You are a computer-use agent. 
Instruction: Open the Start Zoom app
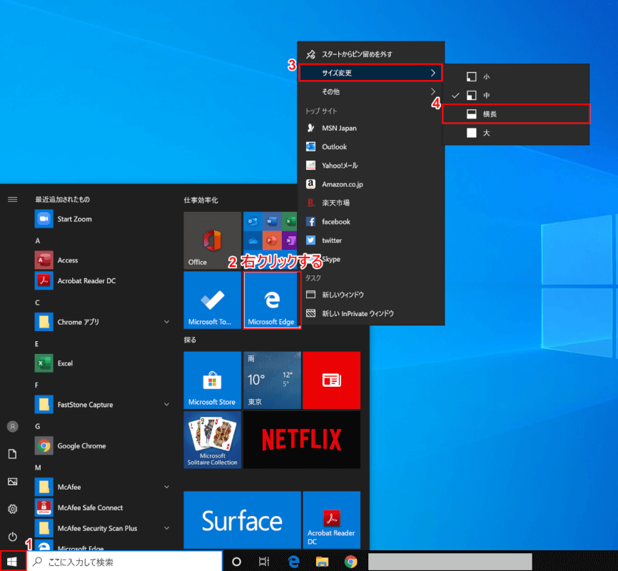point(103,219)
